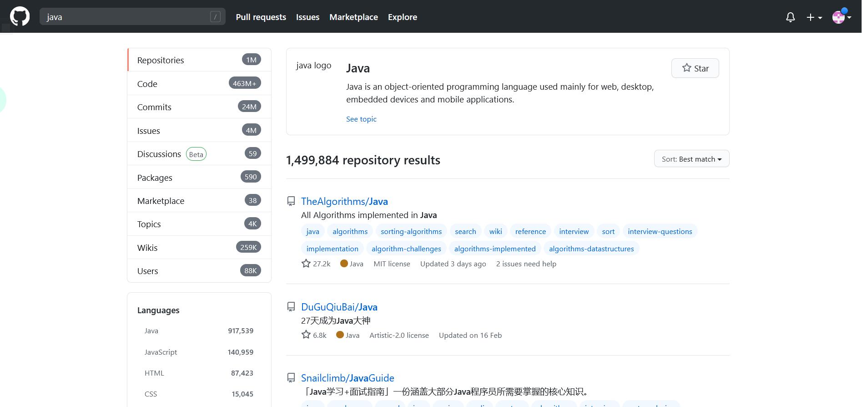Open TheAlgorithms/Java repository
Screen dimensions: 862x407
pos(344,201)
